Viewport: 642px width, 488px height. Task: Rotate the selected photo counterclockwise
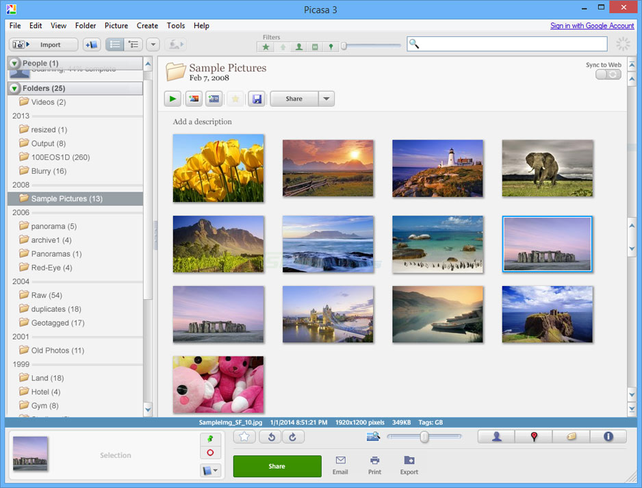pyautogui.click(x=270, y=437)
